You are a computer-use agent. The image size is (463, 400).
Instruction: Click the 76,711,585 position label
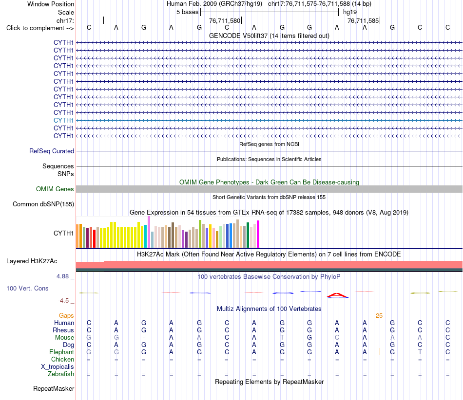[x=363, y=20]
